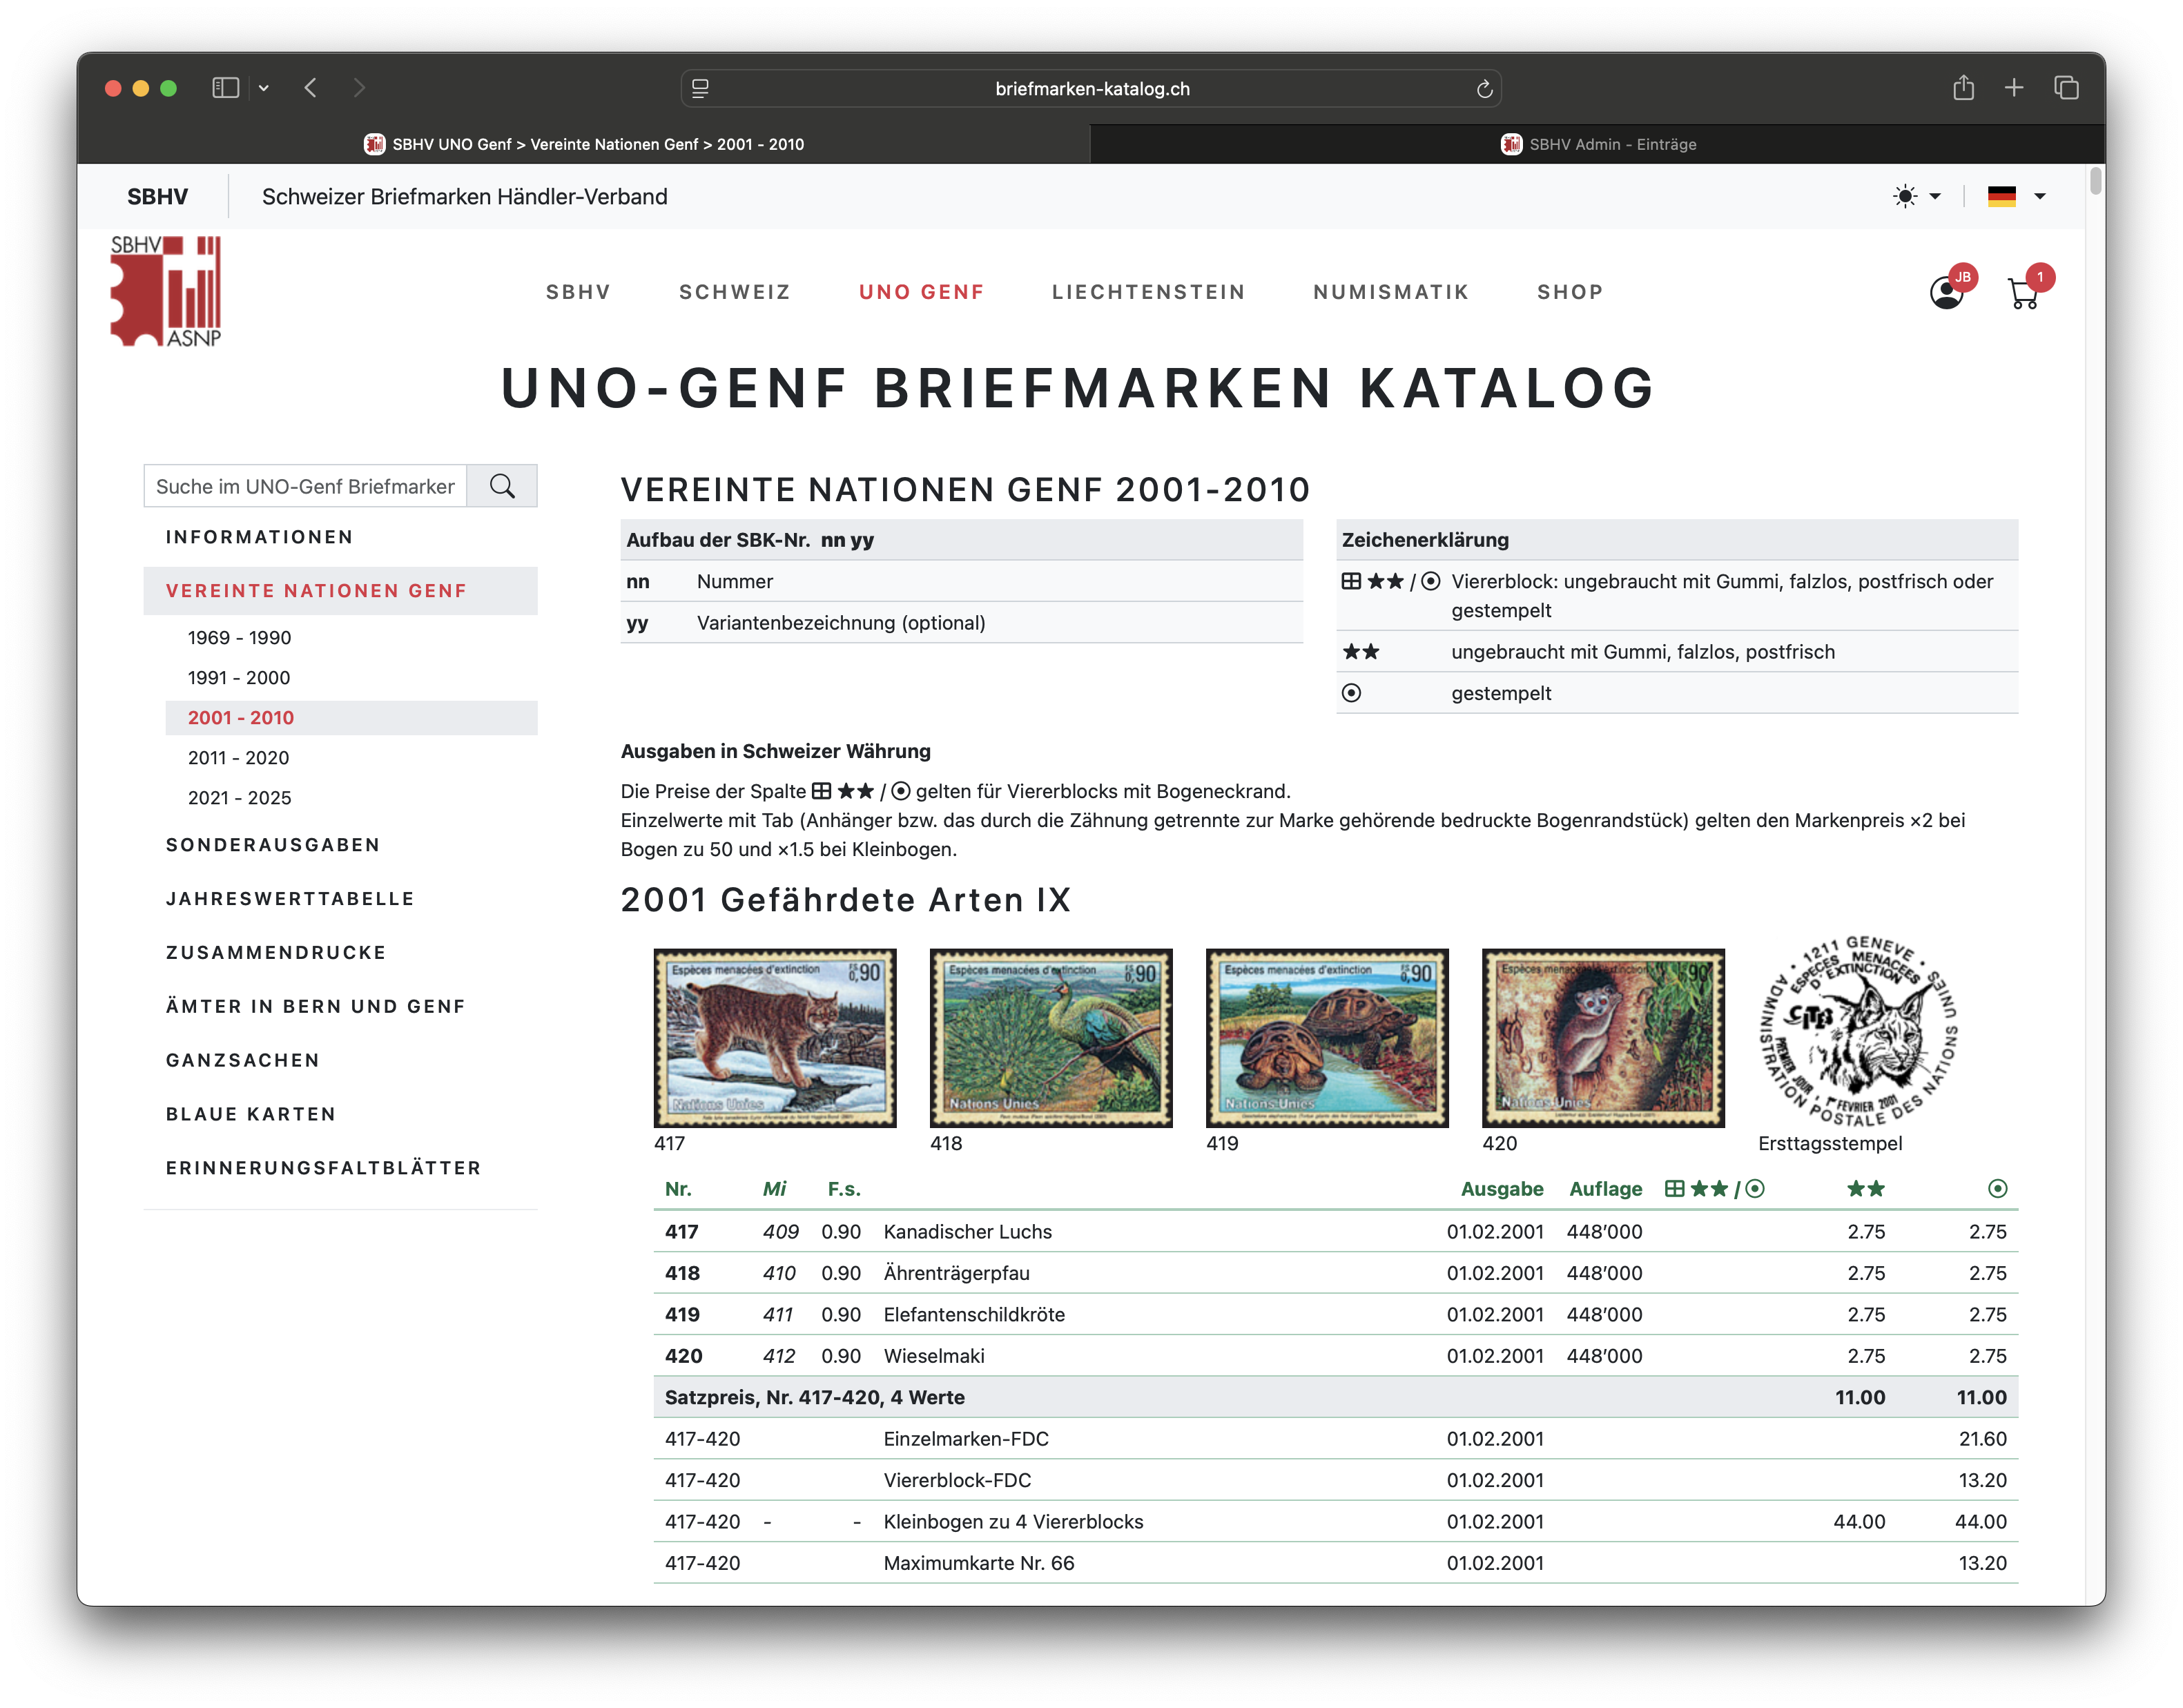Open BLAUE KARTEN sidebar section
Image resolution: width=2183 pixels, height=1708 pixels.
pyautogui.click(x=251, y=1114)
